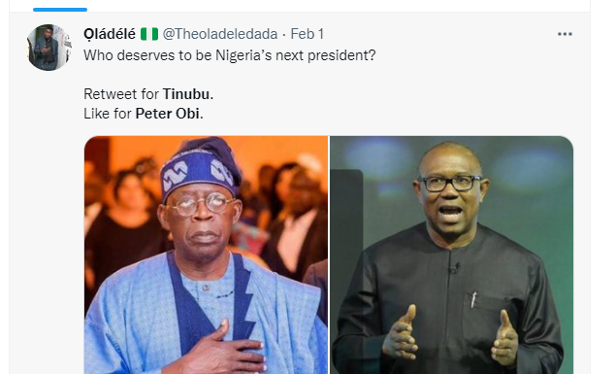Click the Nigerian flag emoji beside name
The width and height of the screenshot is (614, 374).
(x=149, y=34)
